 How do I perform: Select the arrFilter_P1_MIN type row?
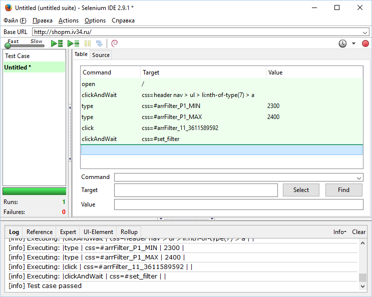coord(222,106)
